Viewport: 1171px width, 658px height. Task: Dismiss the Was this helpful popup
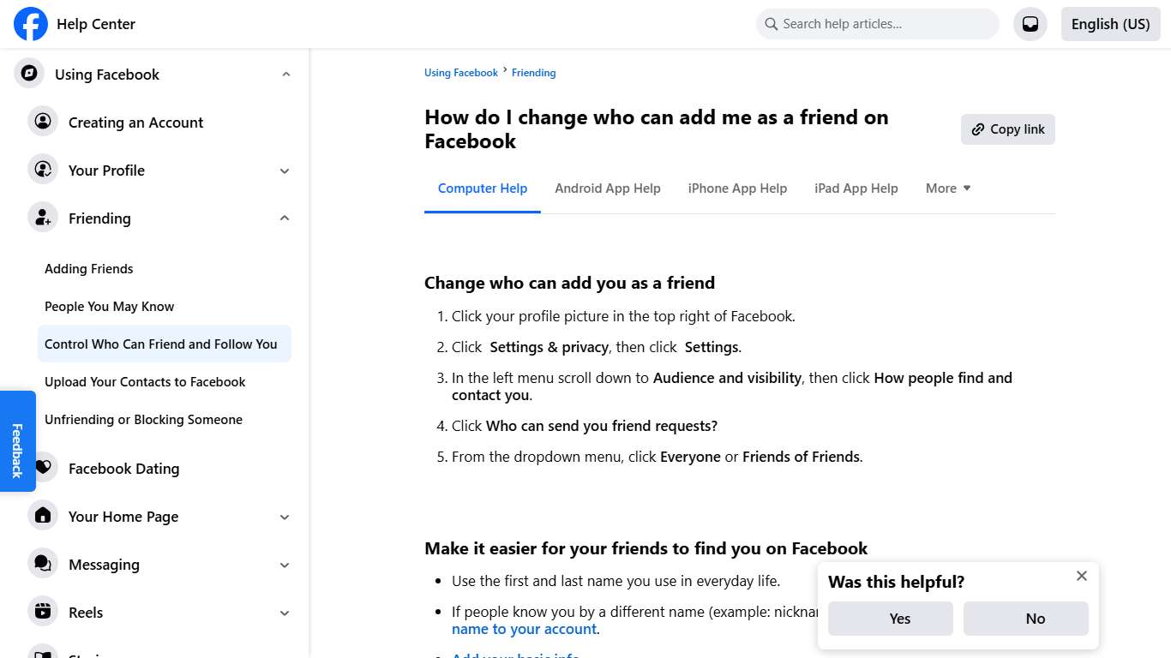[1081, 576]
